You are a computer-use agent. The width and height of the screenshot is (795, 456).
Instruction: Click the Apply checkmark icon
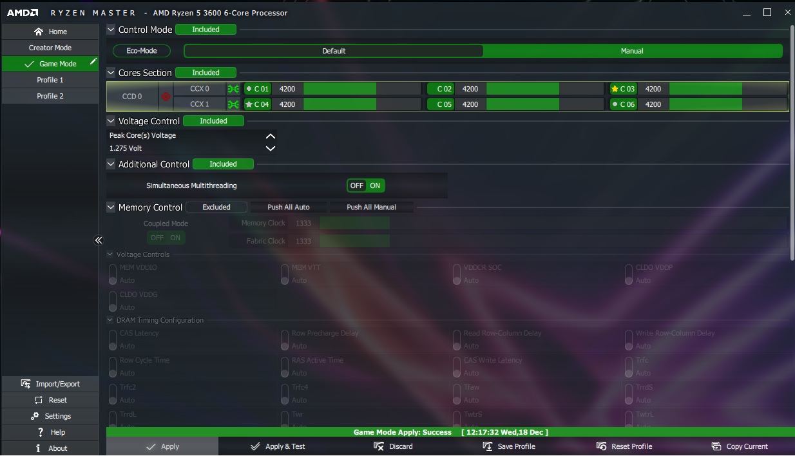click(151, 446)
